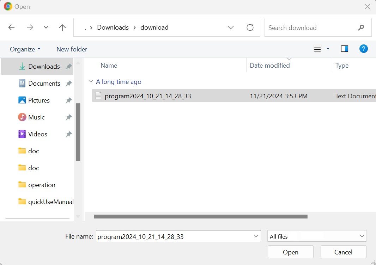This screenshot has height=265, width=376.
Task: Open recent locations dropdown arrow
Action: 46,27
